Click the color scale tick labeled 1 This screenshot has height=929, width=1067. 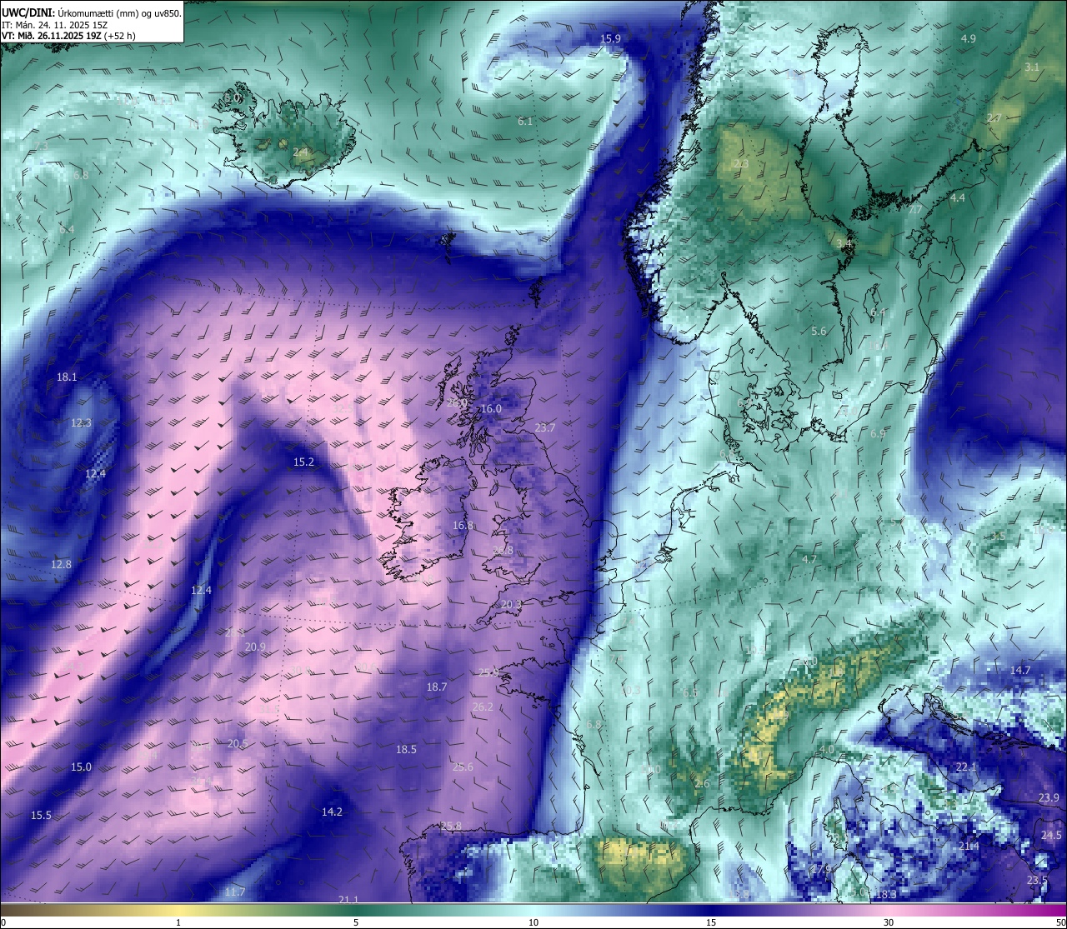click(178, 922)
